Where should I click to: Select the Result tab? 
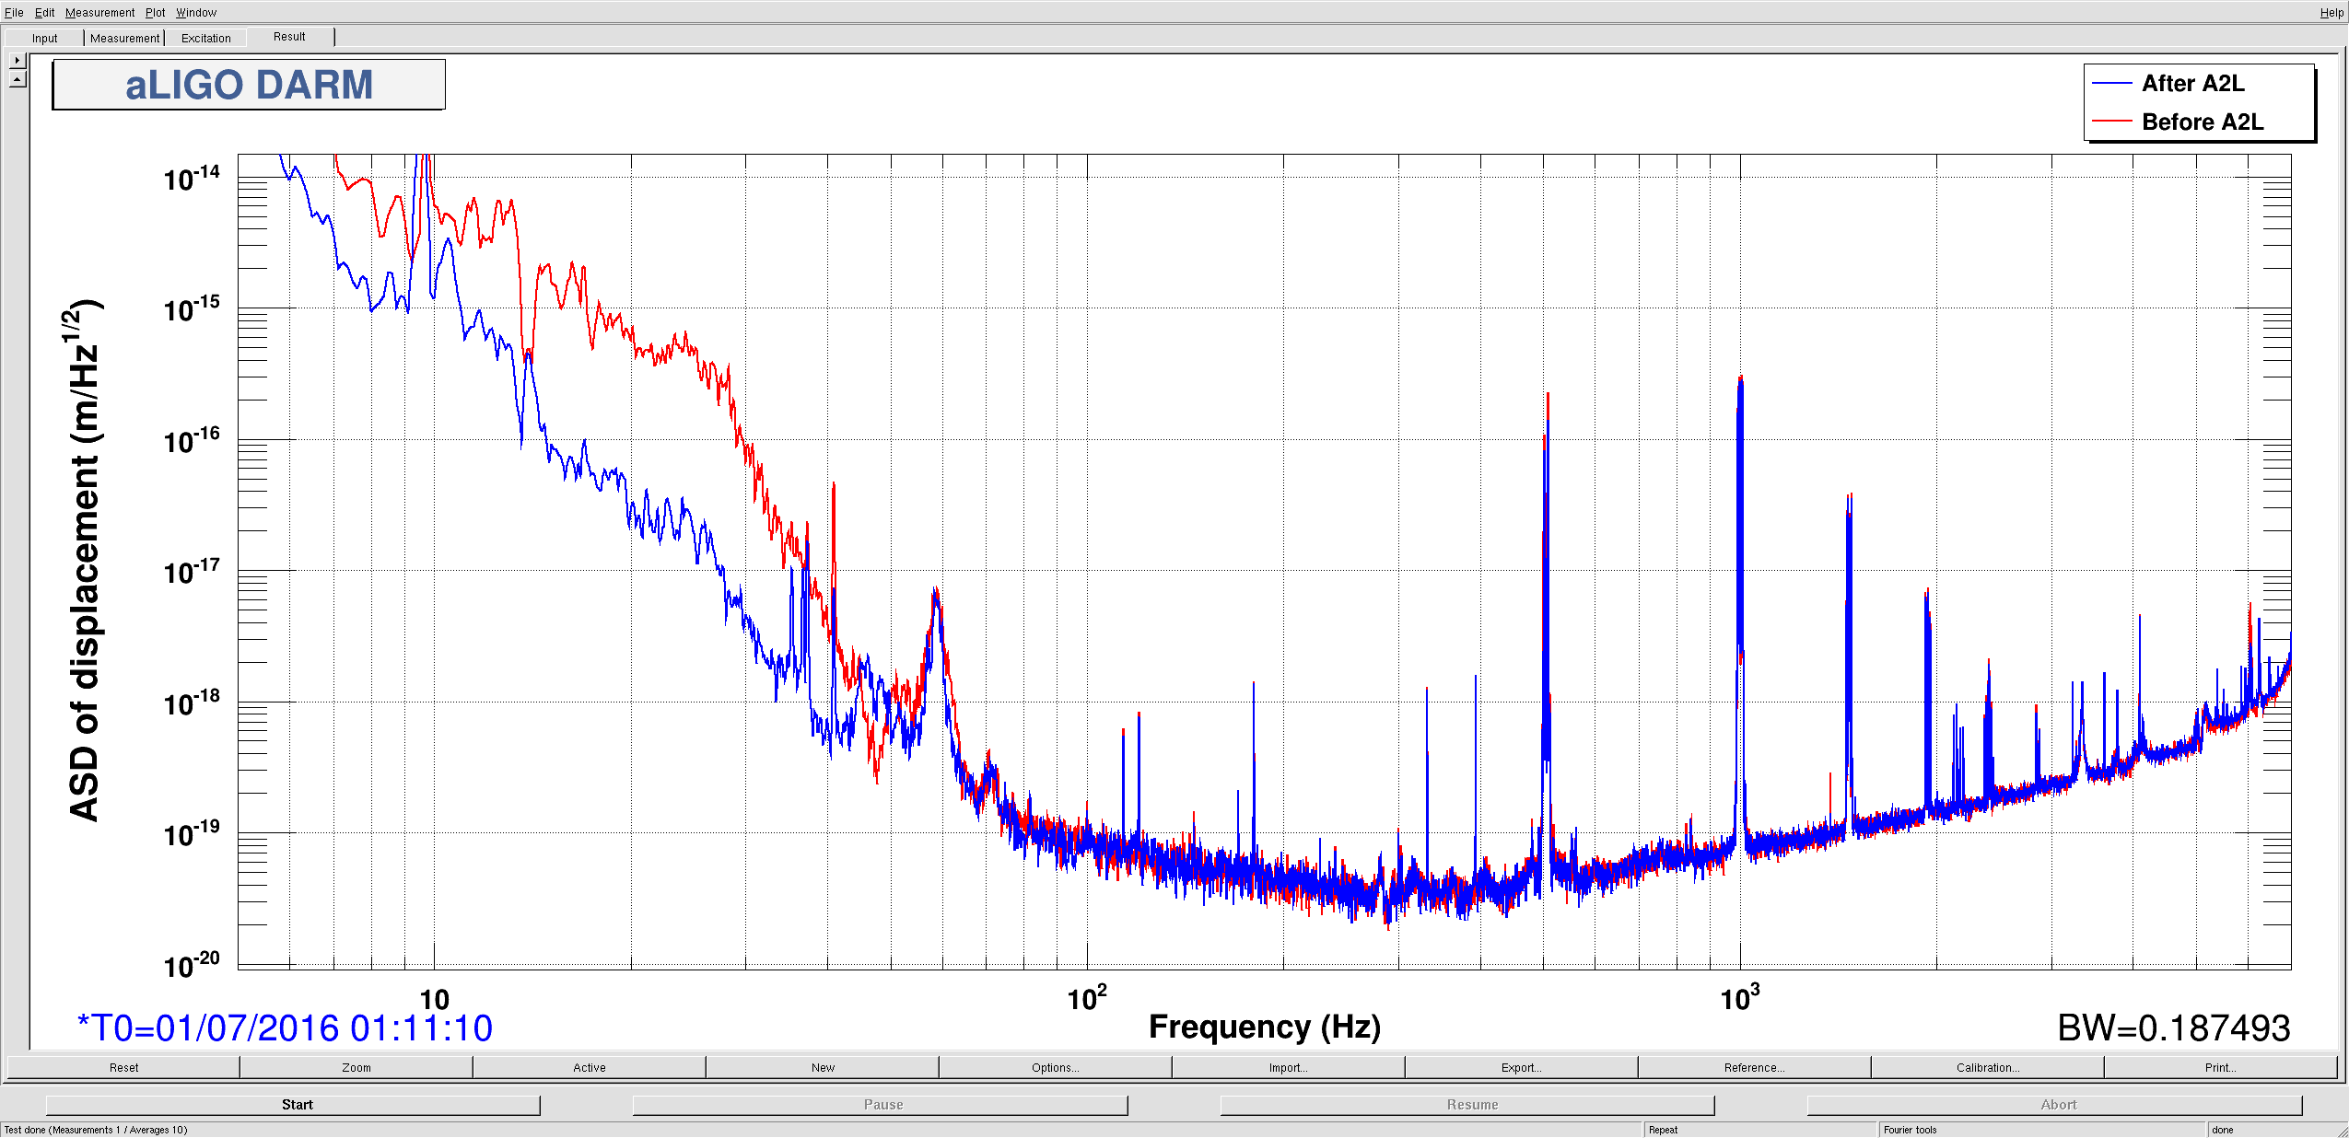(289, 37)
